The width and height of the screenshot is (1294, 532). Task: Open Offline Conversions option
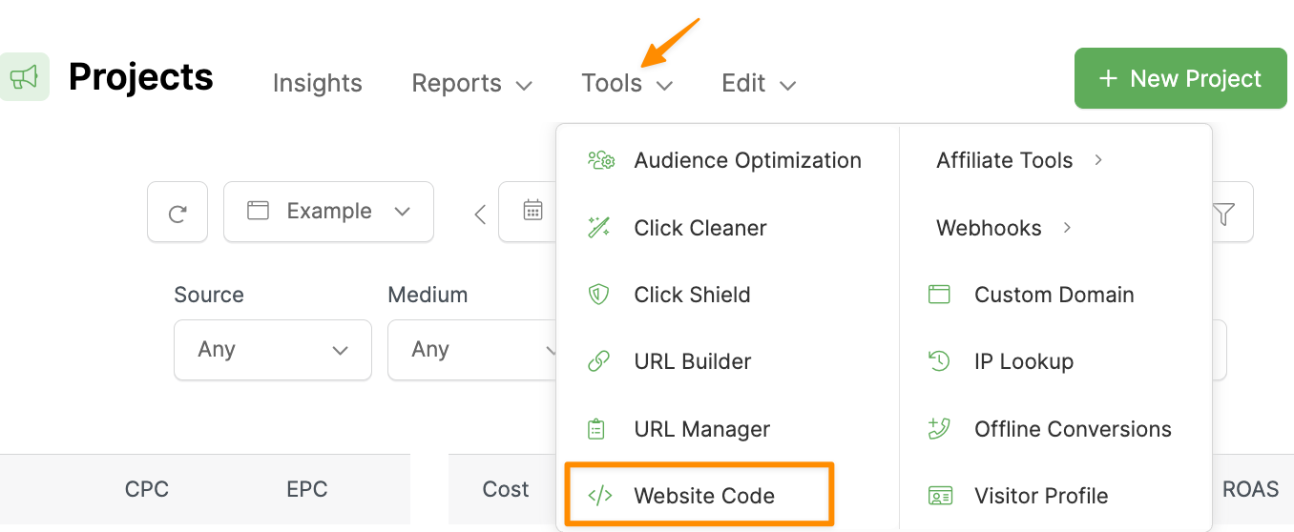tap(1072, 429)
